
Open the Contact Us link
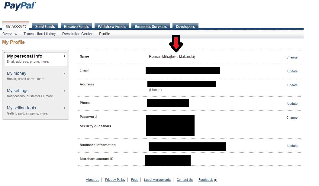[185, 180]
